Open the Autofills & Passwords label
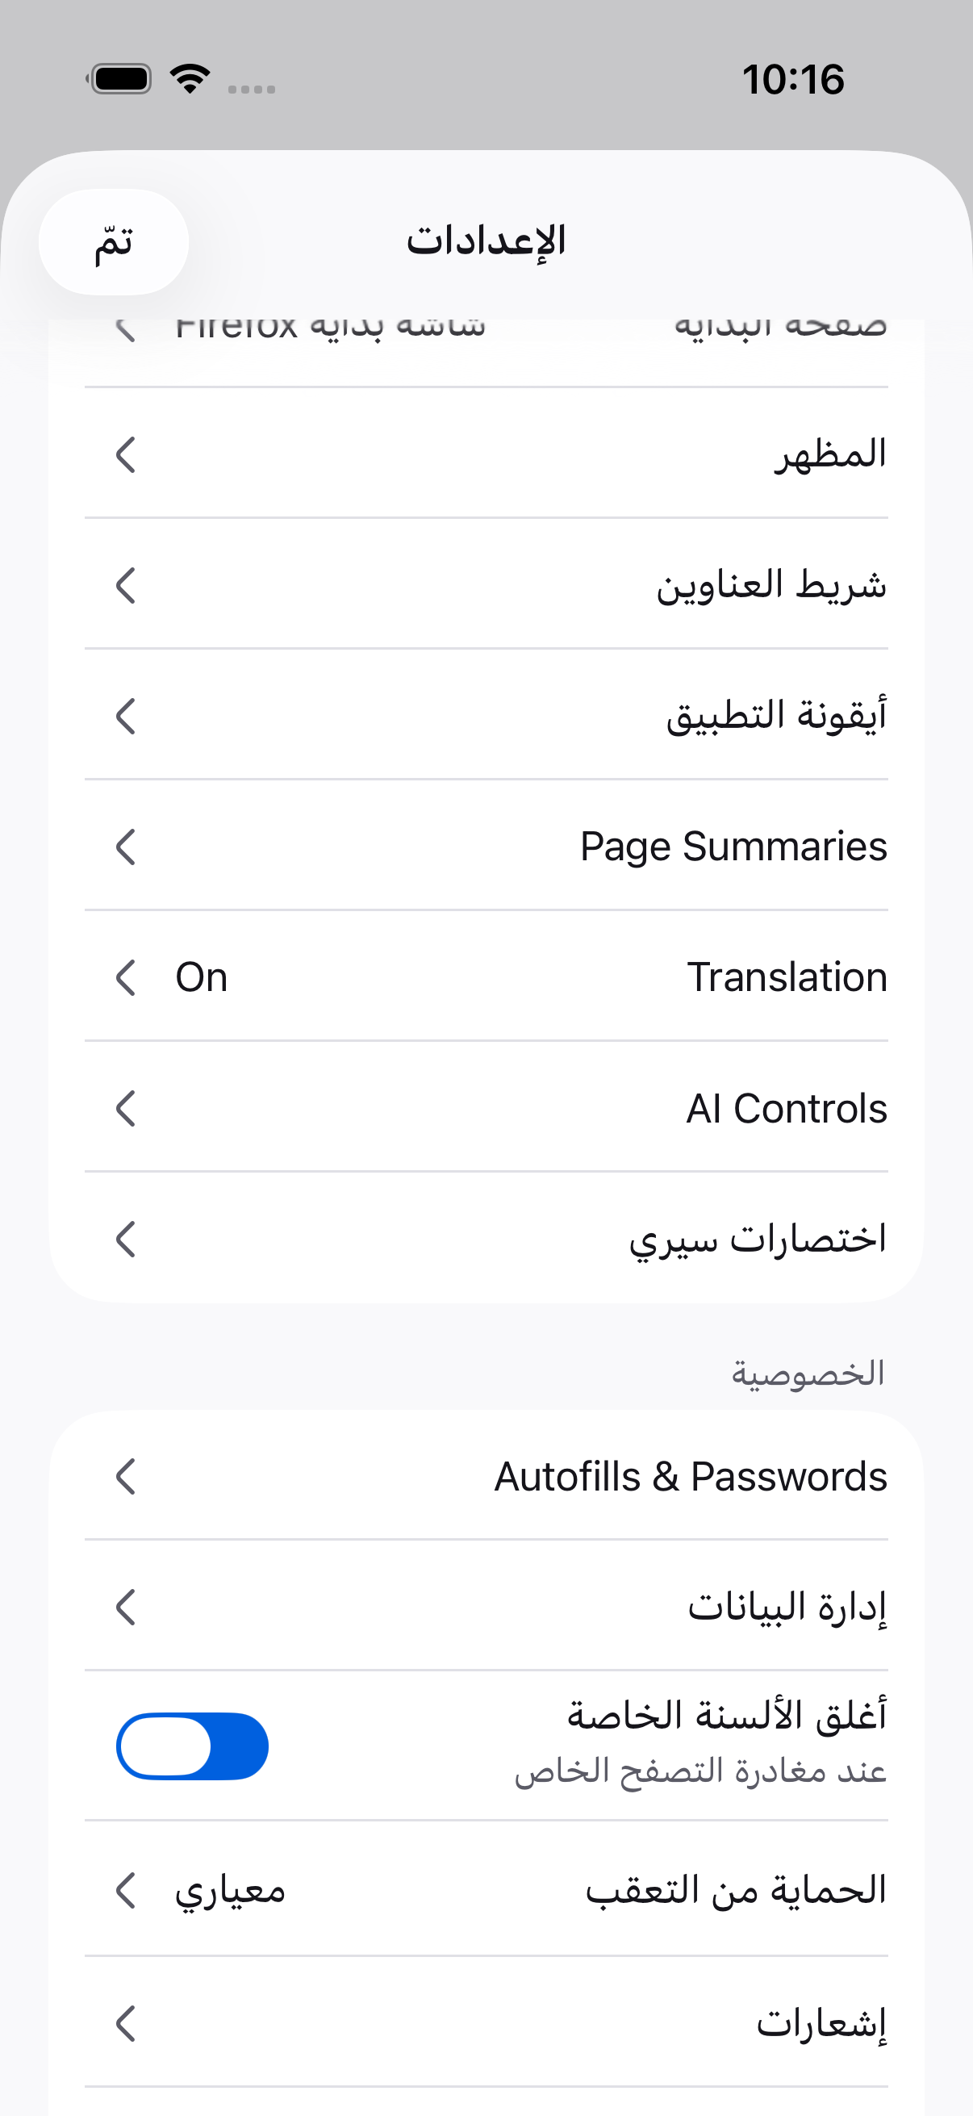Image resolution: width=973 pixels, height=2116 pixels. tap(691, 1476)
